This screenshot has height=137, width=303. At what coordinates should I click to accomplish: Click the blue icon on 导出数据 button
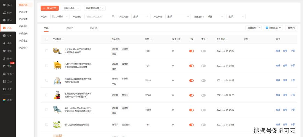point(267,28)
